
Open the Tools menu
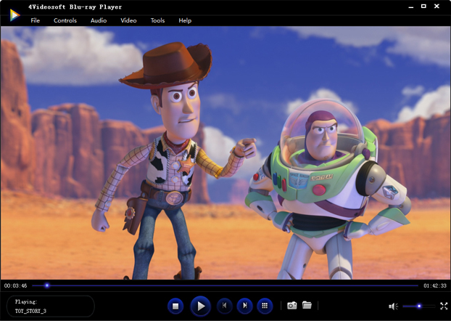(x=157, y=20)
